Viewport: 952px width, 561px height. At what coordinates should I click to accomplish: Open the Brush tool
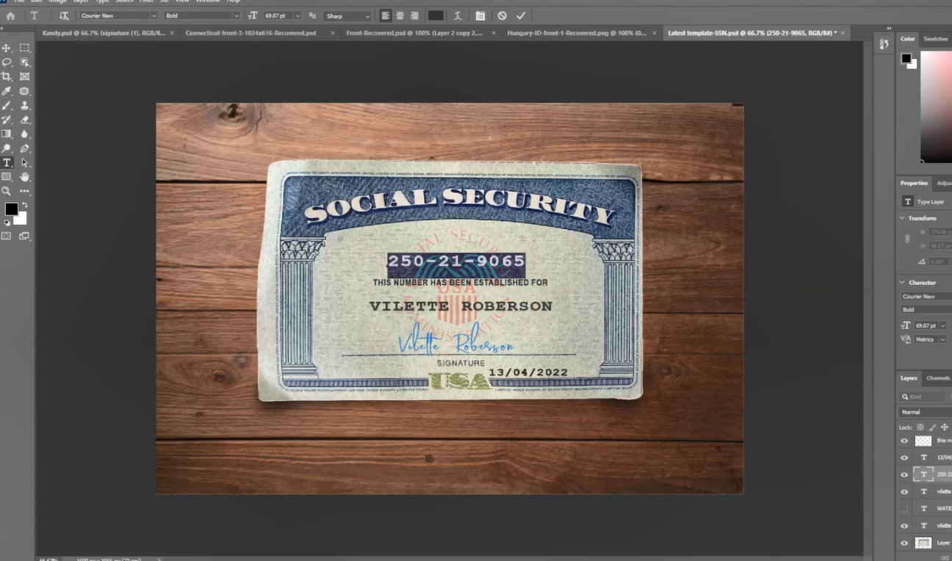tap(7, 105)
